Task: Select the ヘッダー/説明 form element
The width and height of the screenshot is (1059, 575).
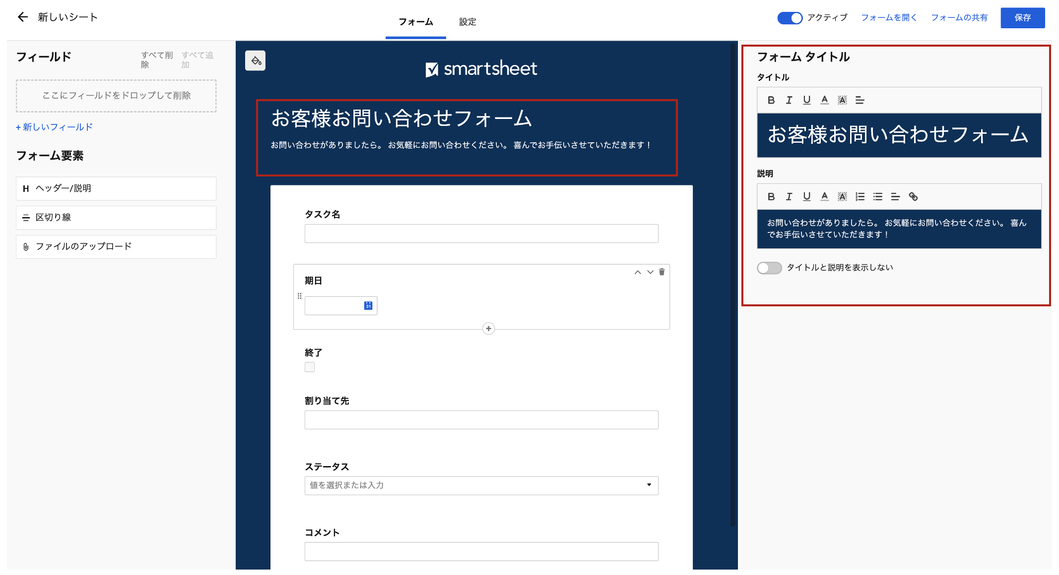Action: tap(116, 188)
